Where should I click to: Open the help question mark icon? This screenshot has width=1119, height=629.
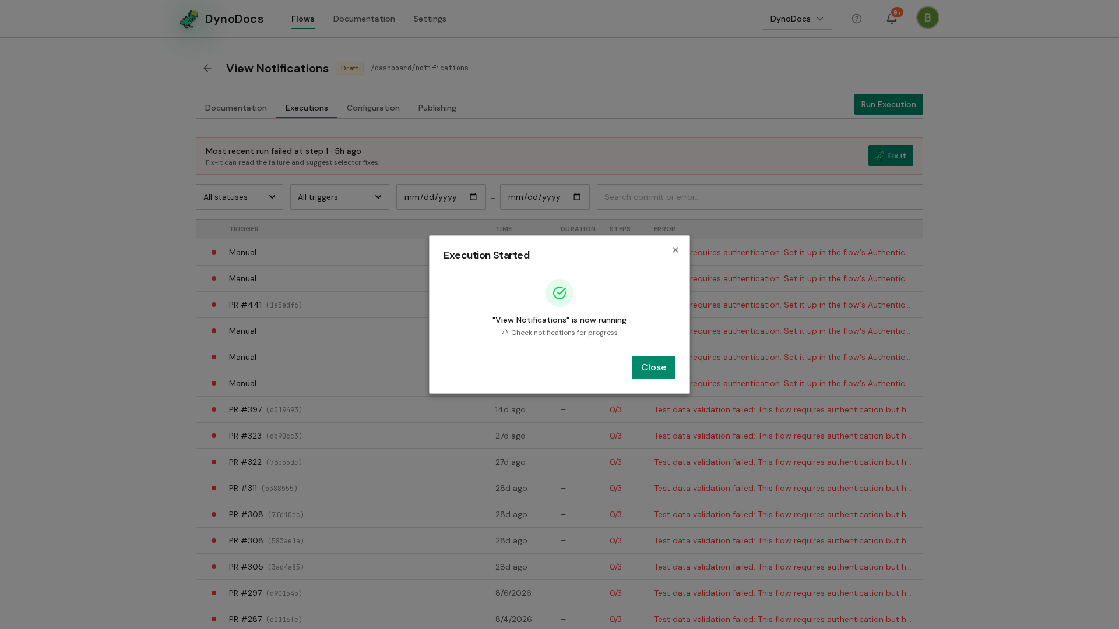click(x=857, y=19)
